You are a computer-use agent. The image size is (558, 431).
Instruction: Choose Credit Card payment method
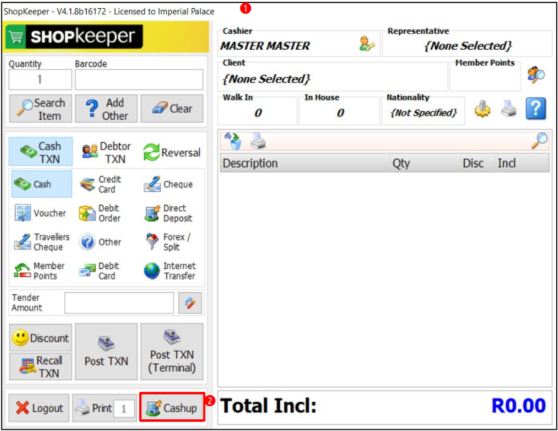click(x=100, y=184)
